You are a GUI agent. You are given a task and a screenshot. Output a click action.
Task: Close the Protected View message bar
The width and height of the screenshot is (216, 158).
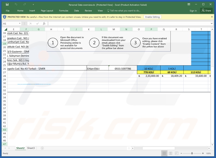click(x=212, y=17)
